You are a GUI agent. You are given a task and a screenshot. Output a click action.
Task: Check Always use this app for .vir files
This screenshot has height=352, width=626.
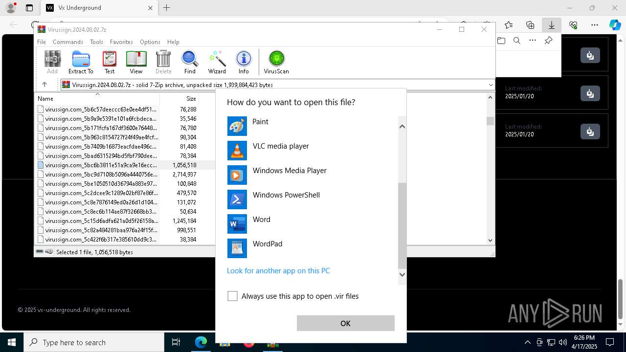(233, 296)
